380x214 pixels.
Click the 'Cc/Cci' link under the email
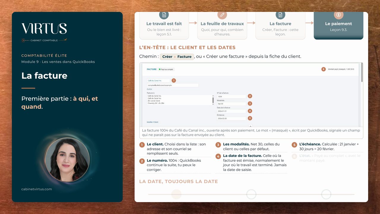coord(149,89)
